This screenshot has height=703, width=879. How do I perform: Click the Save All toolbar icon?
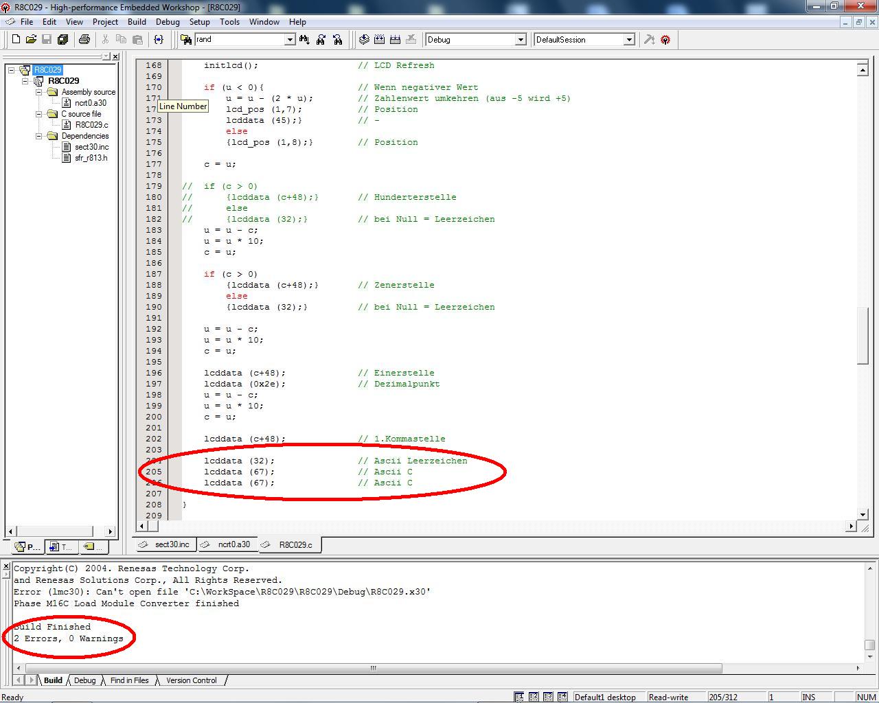62,40
